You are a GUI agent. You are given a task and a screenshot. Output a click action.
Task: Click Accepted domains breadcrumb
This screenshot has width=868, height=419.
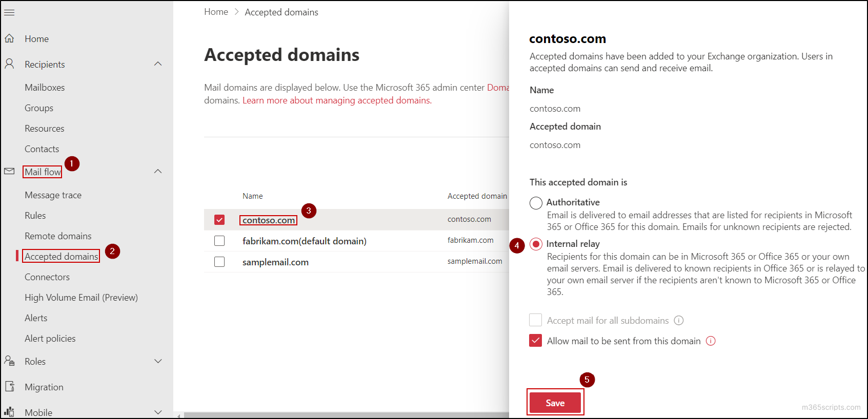click(281, 12)
